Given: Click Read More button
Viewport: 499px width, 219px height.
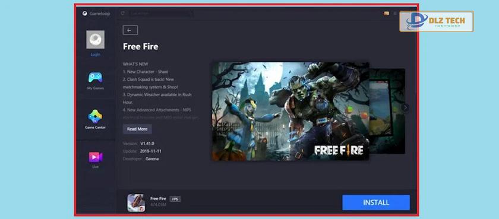Looking at the screenshot, I should pos(137,129).
